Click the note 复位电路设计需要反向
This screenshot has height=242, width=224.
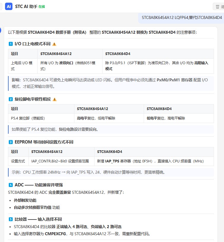point(111,129)
